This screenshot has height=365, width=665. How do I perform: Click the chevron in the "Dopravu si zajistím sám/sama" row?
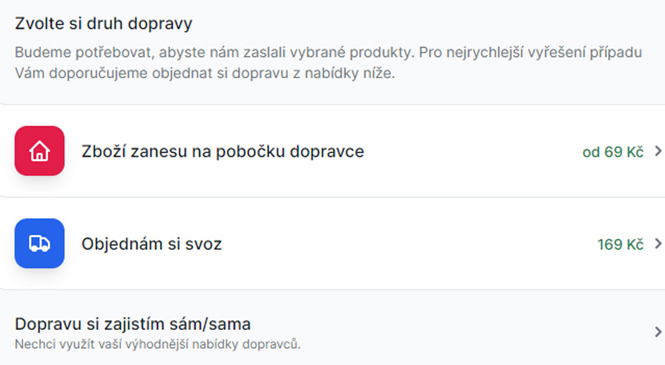click(x=658, y=332)
